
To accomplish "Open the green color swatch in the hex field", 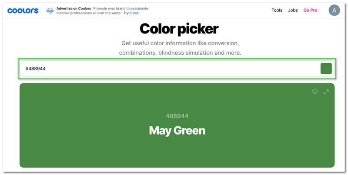I will tap(326, 69).
